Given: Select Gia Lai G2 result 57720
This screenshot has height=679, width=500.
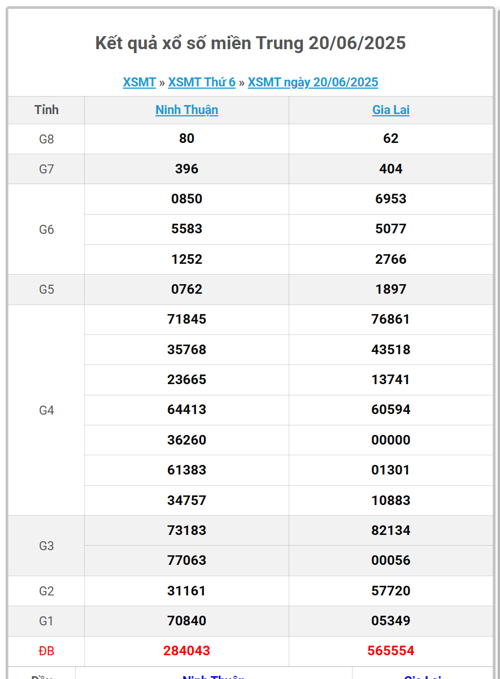Looking at the screenshot, I should (x=391, y=590).
